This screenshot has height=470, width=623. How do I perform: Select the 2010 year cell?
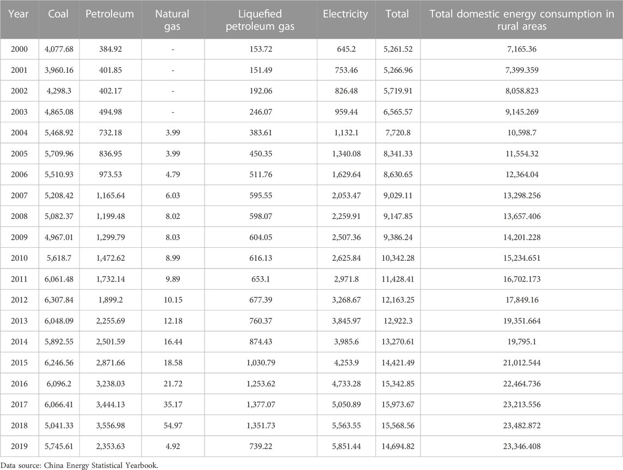pyautogui.click(x=20, y=258)
